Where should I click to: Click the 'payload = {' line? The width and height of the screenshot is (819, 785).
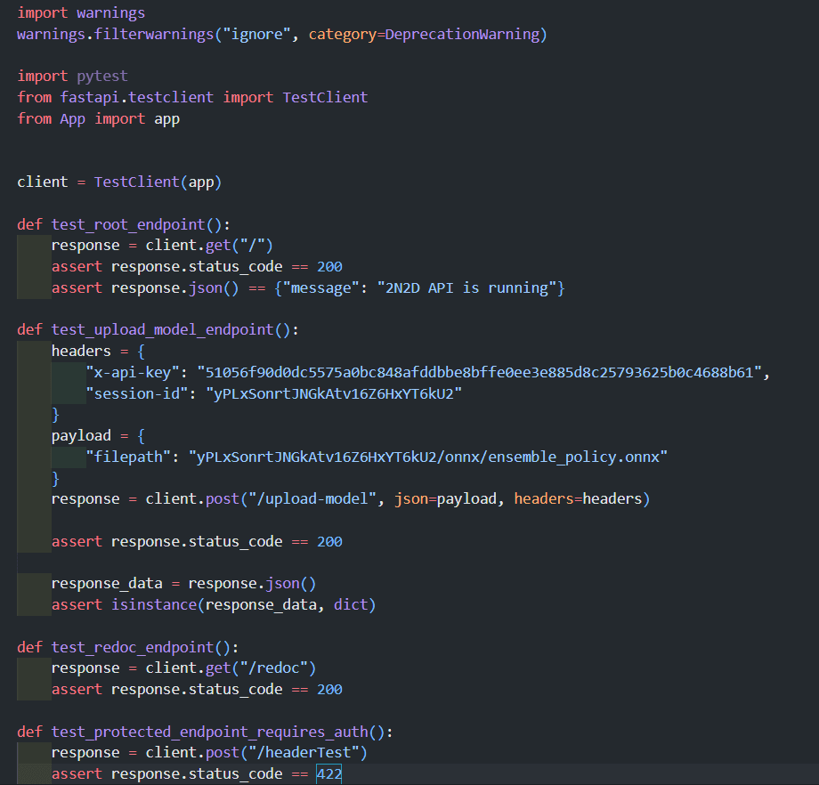[98, 436]
